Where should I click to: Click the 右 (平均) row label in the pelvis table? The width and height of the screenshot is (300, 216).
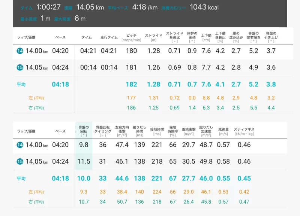point(36,202)
